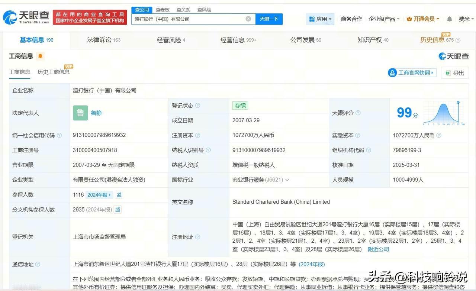Screen dimensions: 476x291
Task: Click the TianYanCha logo in the header
Action: pos(26,17)
